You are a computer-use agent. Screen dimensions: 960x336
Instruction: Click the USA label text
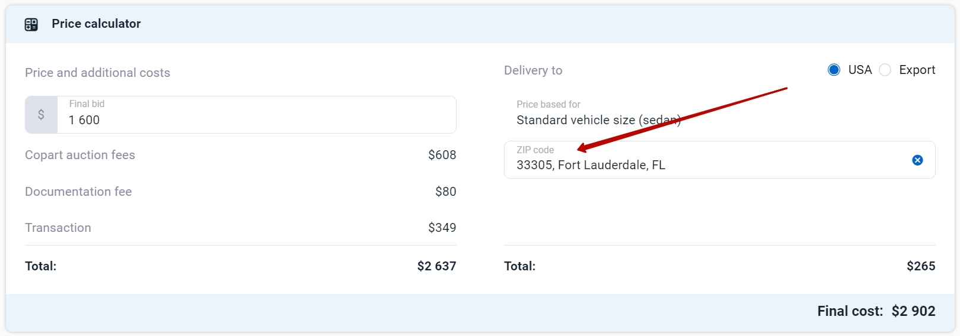click(860, 70)
